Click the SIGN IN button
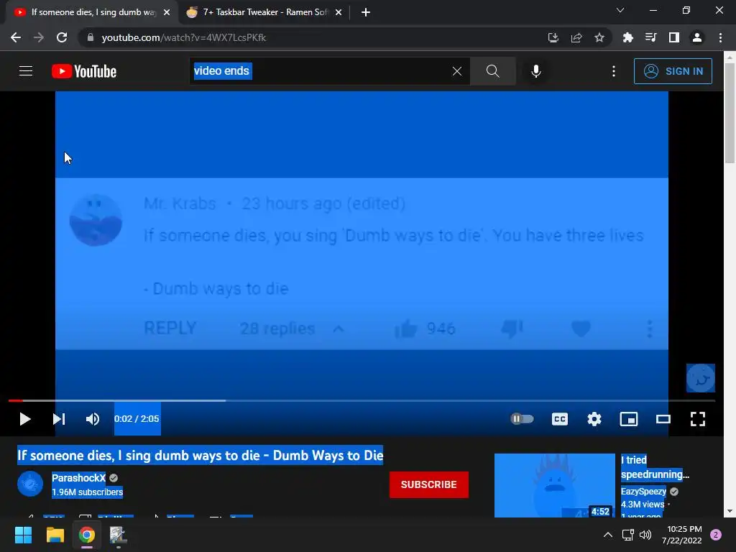 673,71
